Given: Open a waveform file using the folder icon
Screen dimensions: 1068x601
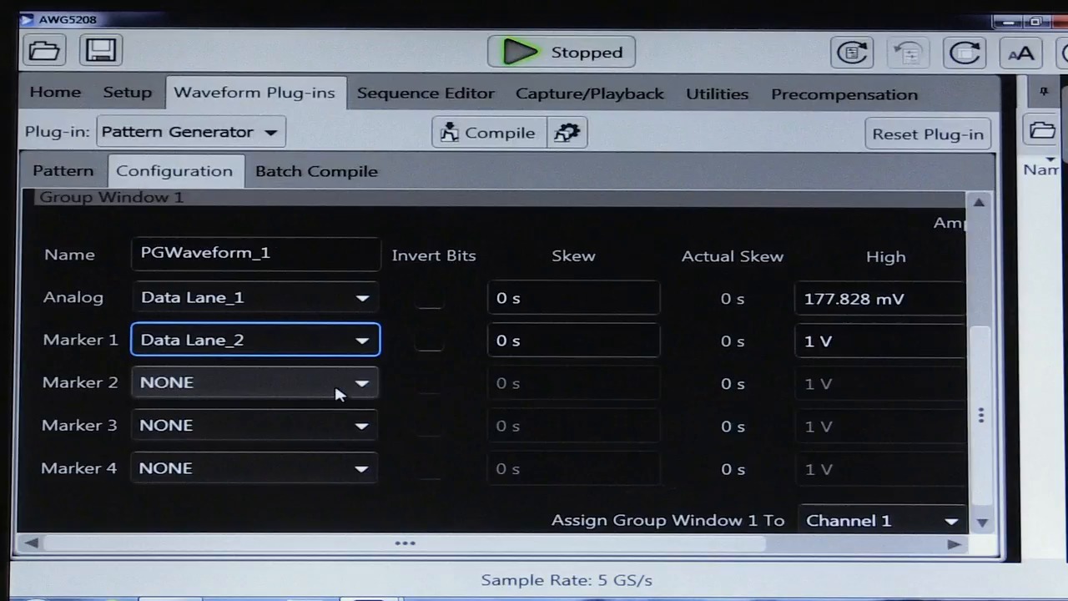Looking at the screenshot, I should (43, 51).
